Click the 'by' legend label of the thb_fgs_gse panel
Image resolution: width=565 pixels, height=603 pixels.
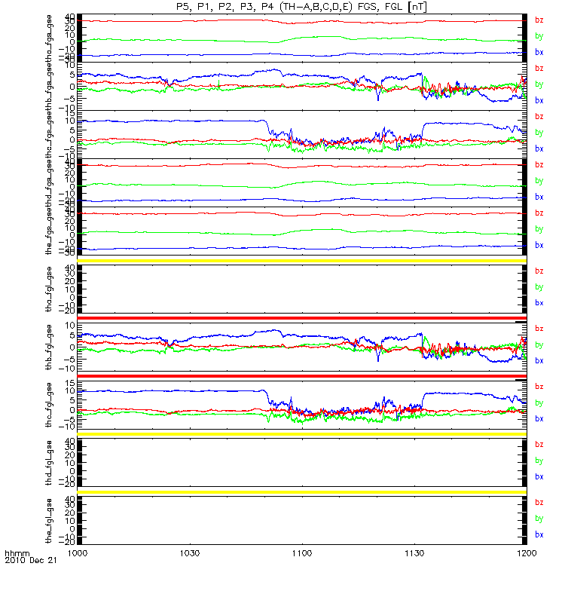(x=539, y=84)
